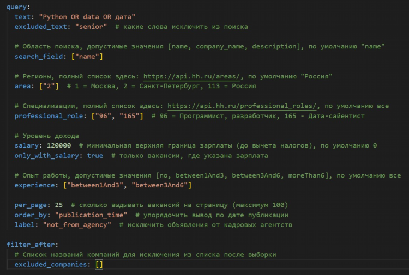Viewport: 409px width, 275px height.
Task: Click the comment starting "# Область поиска"
Action: (x=200, y=47)
